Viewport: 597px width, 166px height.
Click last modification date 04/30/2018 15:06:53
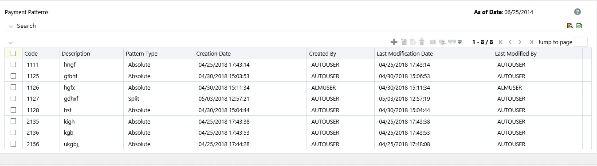click(405, 76)
